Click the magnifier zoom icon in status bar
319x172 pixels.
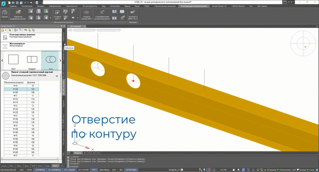click(x=239, y=170)
